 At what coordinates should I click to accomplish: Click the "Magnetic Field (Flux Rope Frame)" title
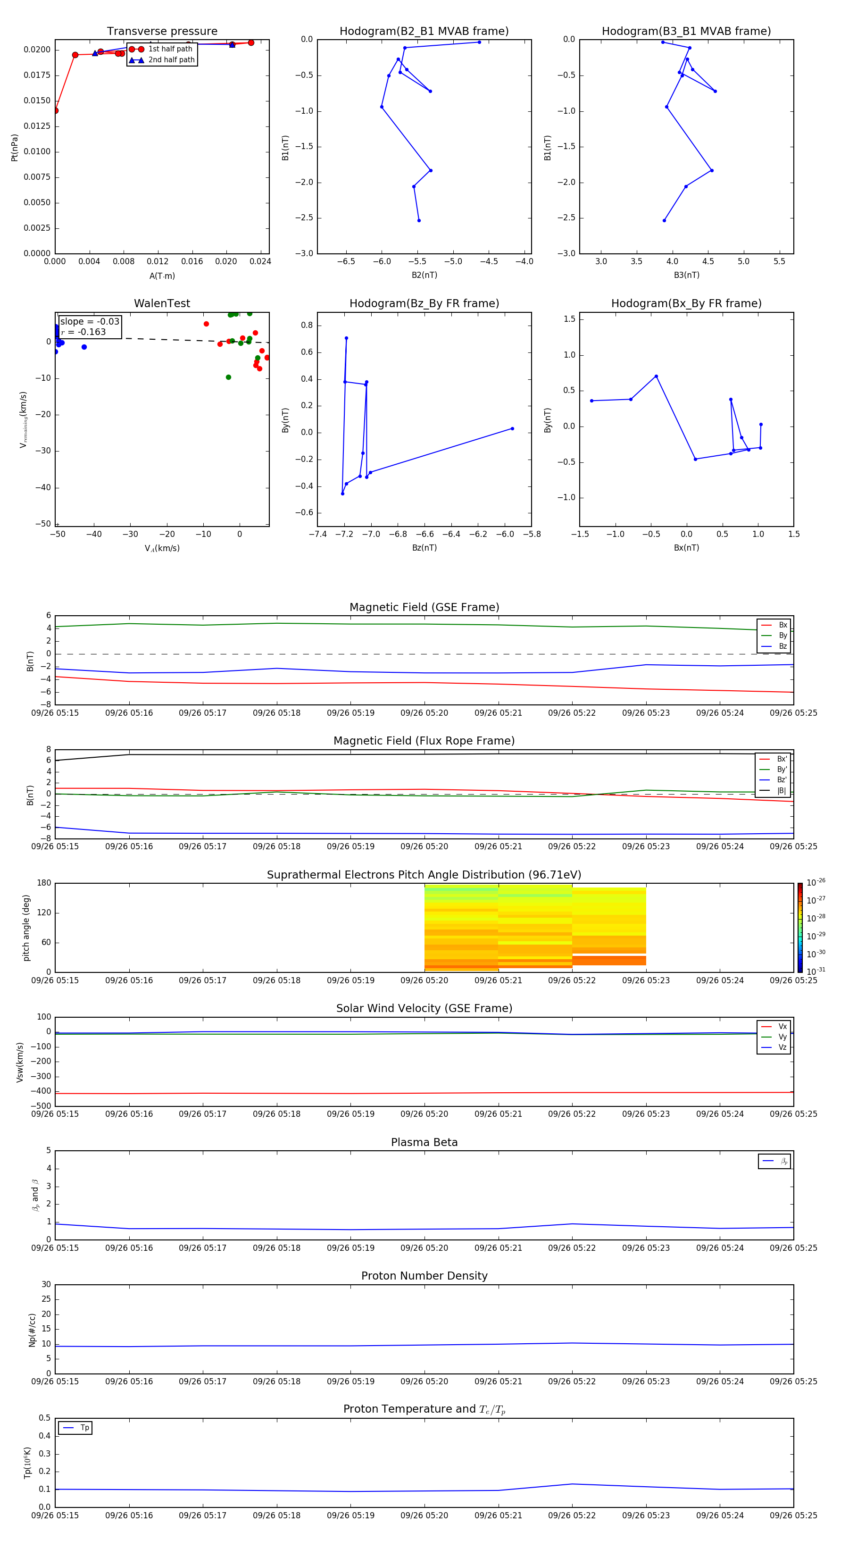424,741
